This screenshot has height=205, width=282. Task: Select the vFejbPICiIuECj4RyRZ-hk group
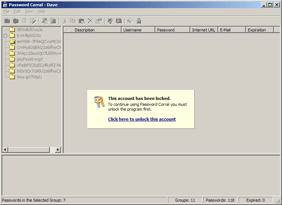point(39,65)
